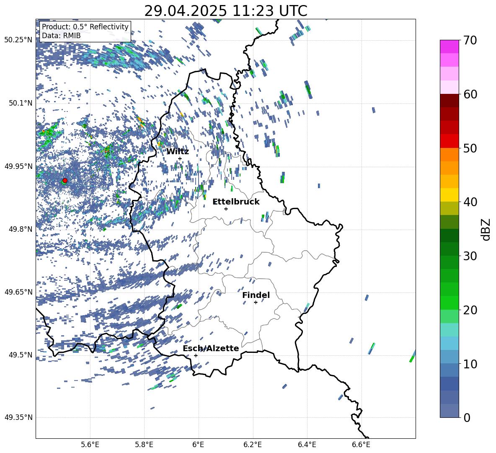Click the title 29.04.2025 11:23 UTC
This screenshot has width=496, height=453.
click(226, 11)
